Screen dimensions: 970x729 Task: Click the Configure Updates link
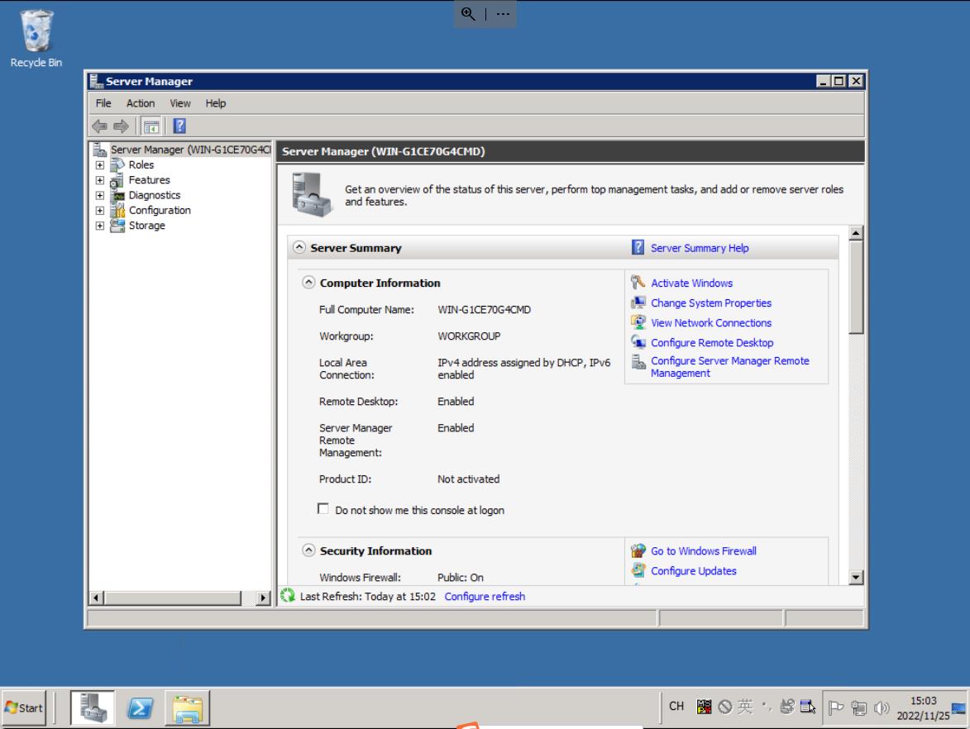(x=694, y=570)
